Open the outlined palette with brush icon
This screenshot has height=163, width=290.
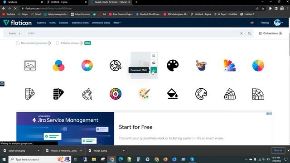(116, 65)
